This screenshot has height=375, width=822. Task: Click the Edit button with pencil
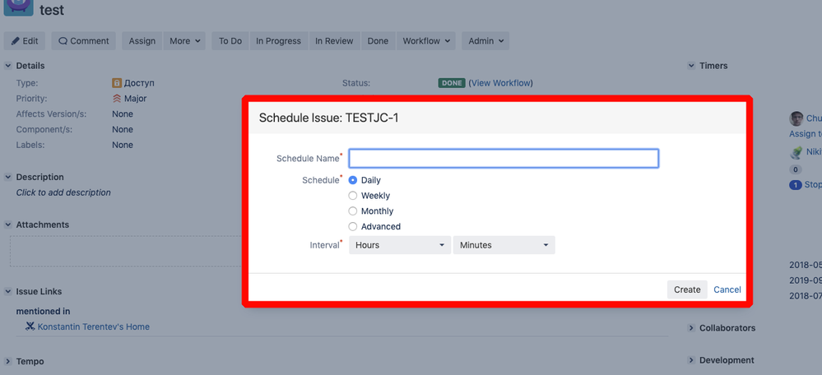[x=25, y=41]
